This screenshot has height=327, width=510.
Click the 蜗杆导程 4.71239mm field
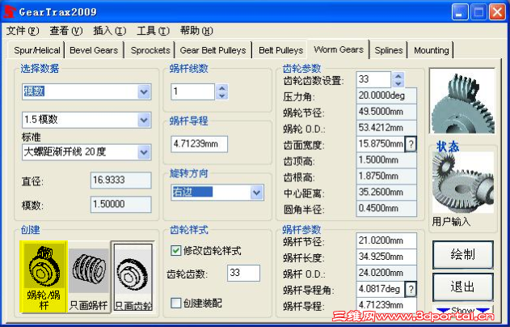tap(199, 144)
